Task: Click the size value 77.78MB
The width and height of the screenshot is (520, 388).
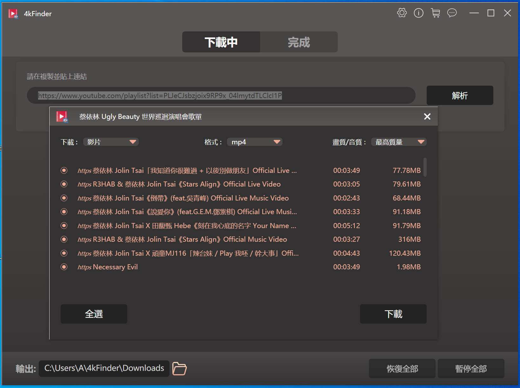Action: point(407,170)
